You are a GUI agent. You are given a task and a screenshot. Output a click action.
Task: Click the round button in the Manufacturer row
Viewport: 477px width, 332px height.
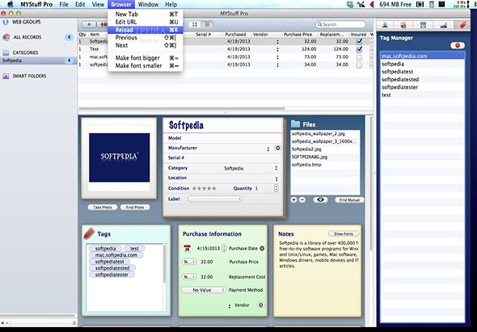click(277, 148)
